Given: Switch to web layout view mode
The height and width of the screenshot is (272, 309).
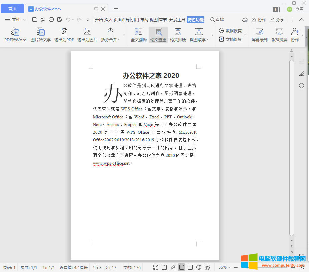Looking at the screenshot, I should 199,267.
